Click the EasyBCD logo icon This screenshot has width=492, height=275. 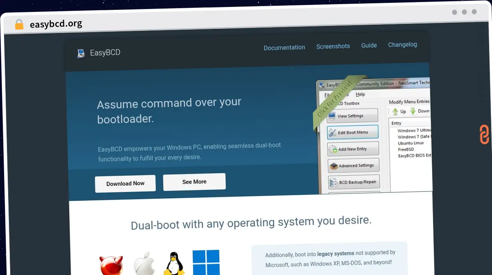[x=81, y=53]
